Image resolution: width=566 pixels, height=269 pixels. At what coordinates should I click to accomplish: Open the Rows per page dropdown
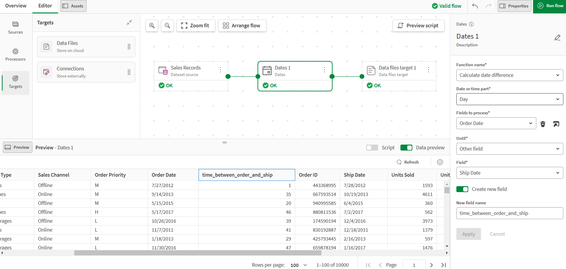click(x=298, y=265)
